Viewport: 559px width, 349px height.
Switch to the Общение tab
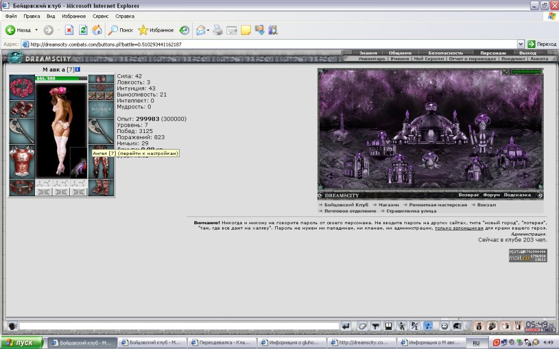point(400,53)
